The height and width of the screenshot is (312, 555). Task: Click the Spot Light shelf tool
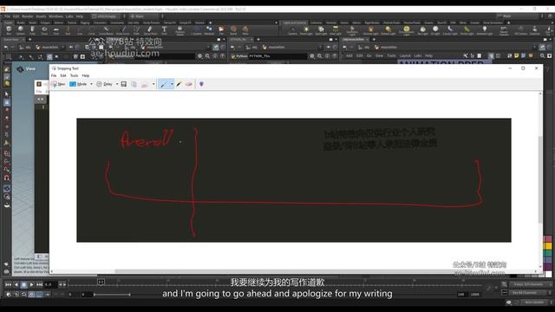pos(321,30)
